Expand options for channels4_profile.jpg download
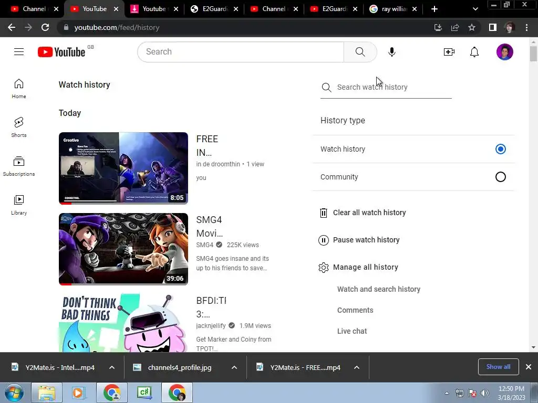 (x=234, y=367)
